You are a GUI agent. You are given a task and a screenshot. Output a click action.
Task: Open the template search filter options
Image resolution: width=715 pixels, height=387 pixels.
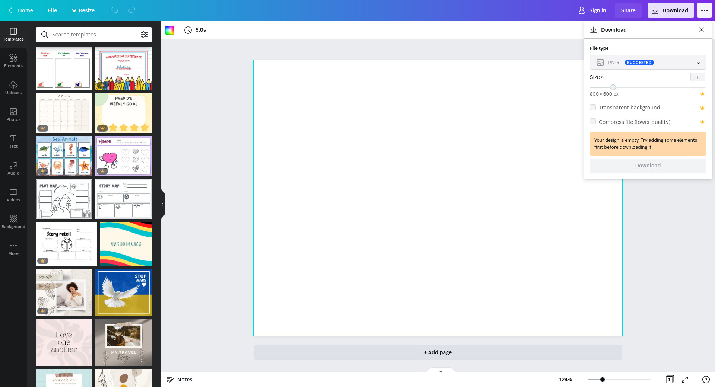point(144,35)
